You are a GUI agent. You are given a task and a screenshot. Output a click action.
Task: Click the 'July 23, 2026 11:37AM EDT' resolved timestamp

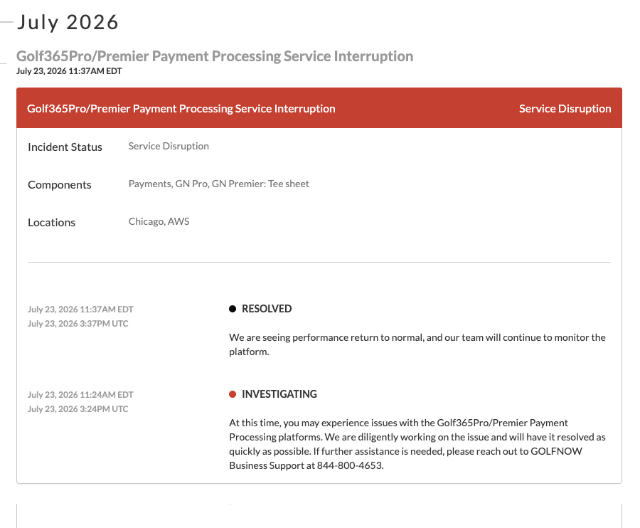click(80, 310)
